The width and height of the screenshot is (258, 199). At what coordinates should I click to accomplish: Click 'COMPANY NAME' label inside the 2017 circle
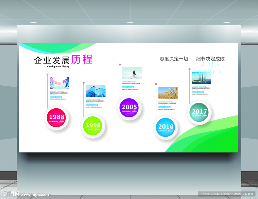[199, 116]
